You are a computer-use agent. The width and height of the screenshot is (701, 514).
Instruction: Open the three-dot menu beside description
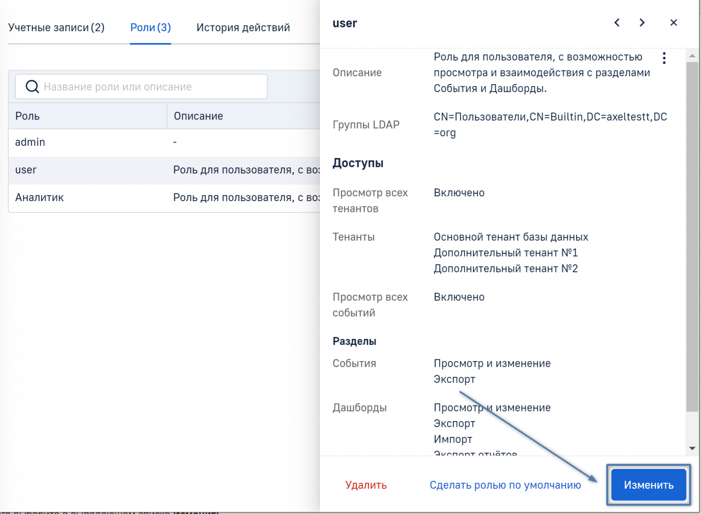coord(664,58)
